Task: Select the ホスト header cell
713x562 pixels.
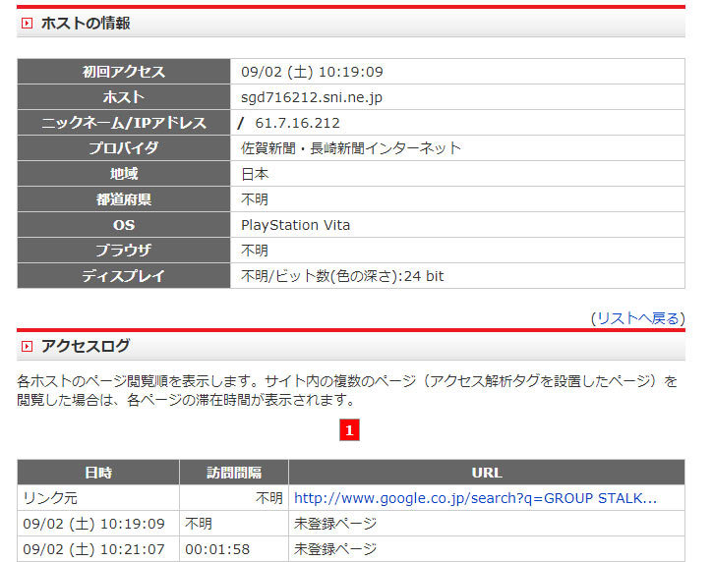Action: pos(124,96)
